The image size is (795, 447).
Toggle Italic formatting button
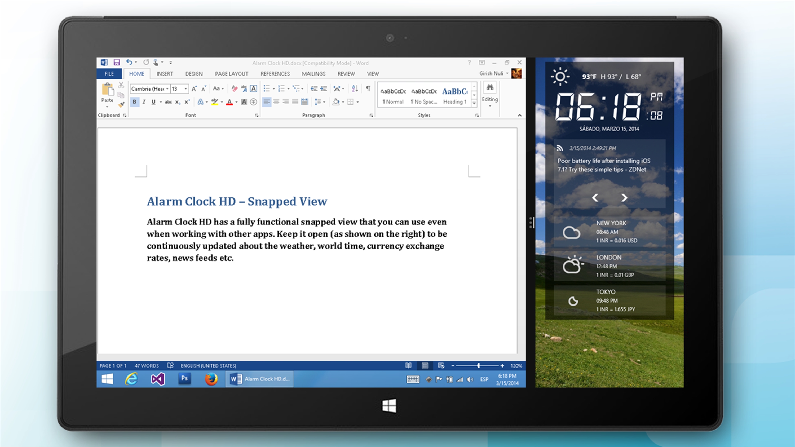pos(144,102)
